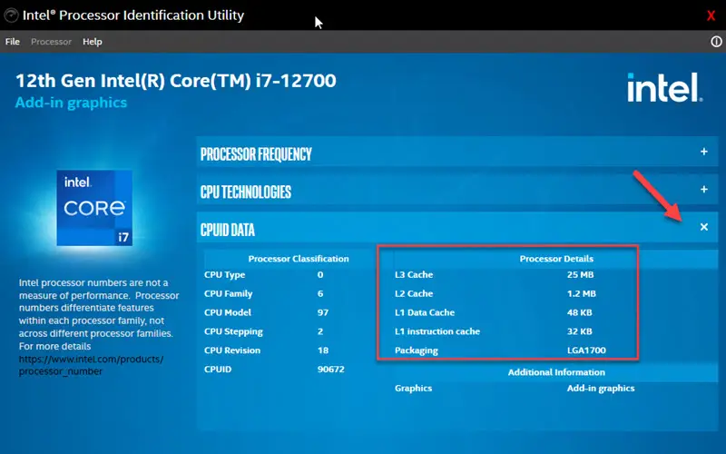Click the app logo icon in title bar
The height and width of the screenshot is (454, 726).
11,15
